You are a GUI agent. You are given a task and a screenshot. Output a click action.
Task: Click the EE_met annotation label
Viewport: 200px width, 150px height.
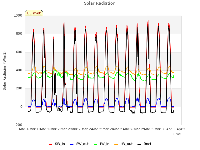tap(34, 13)
